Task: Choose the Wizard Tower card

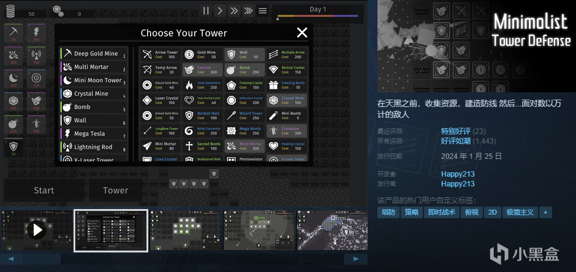Action: [244, 116]
